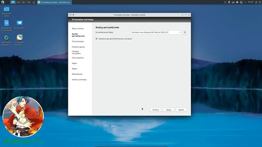262x147 pixels.
Task: Open the Konversation desktop icon
Action: [20, 24]
